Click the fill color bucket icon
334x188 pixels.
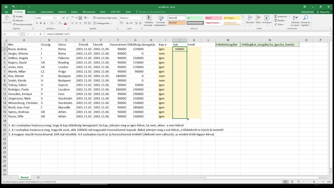click(59, 23)
